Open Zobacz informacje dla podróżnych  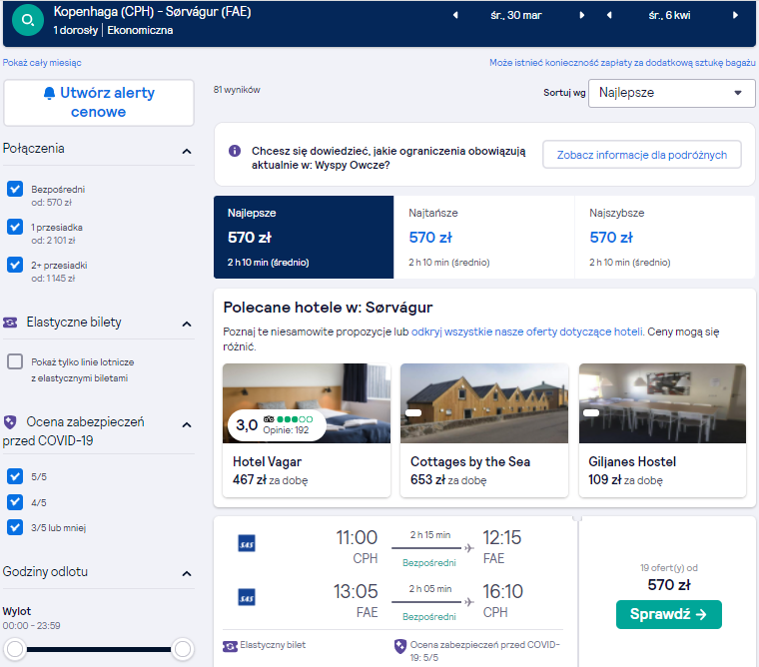pyautogui.click(x=642, y=155)
